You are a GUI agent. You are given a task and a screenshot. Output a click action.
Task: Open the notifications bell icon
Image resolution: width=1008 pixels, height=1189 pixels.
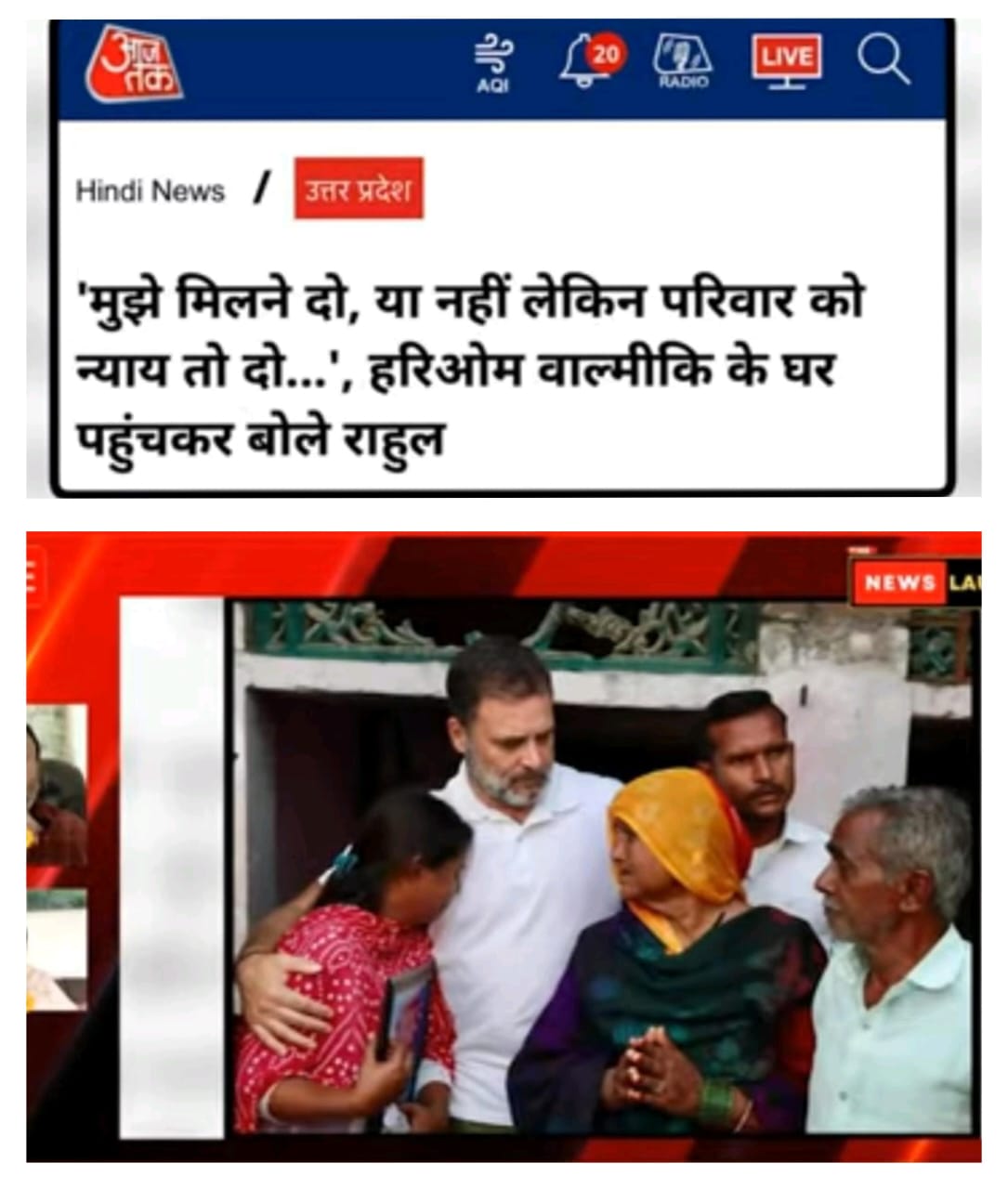[585, 62]
